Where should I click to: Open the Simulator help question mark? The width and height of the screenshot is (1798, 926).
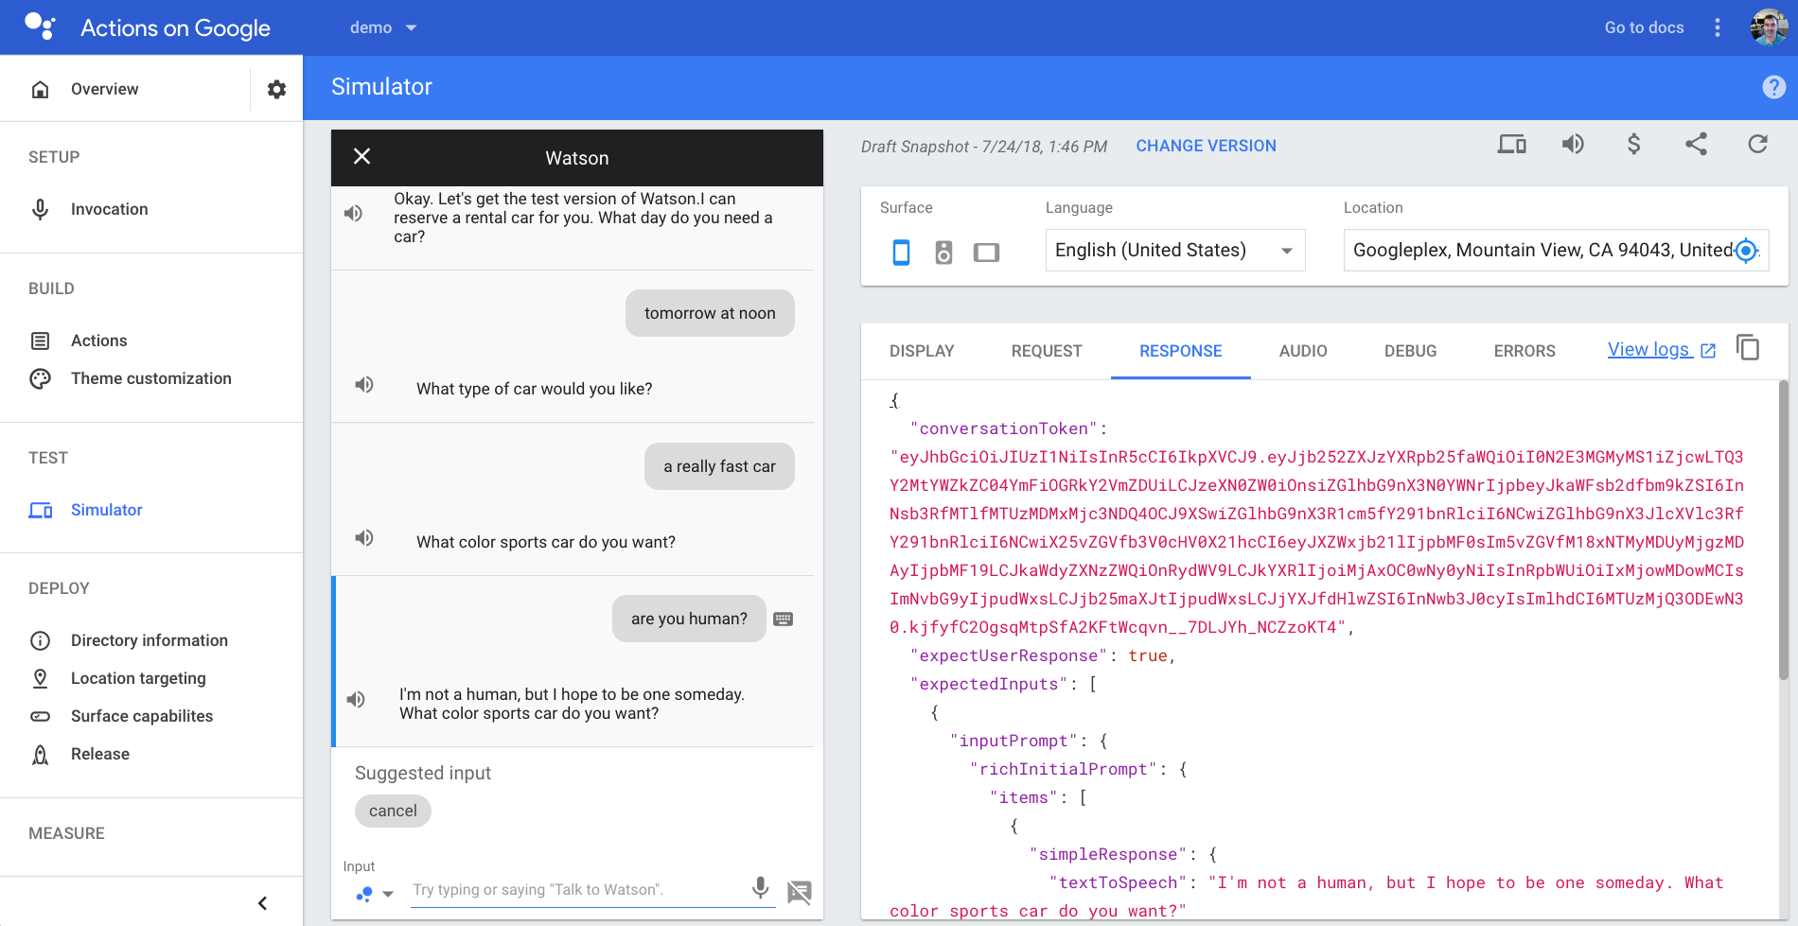click(x=1773, y=87)
